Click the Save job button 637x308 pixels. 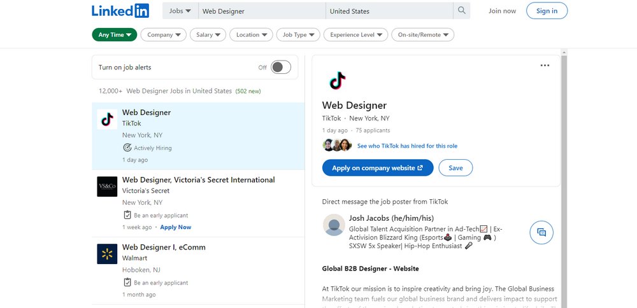[x=456, y=167]
